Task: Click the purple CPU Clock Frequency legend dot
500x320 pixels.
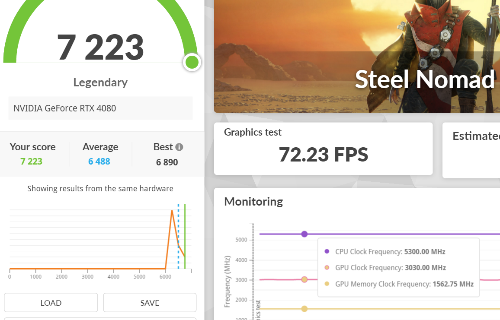Action: (x=327, y=251)
